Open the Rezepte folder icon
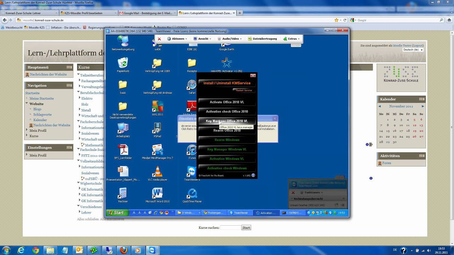This screenshot has width=454, height=255. click(192, 63)
